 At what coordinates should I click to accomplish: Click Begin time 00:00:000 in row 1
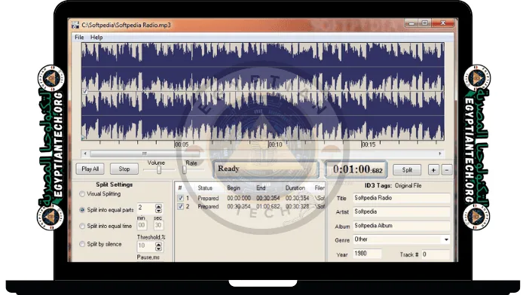click(x=239, y=198)
